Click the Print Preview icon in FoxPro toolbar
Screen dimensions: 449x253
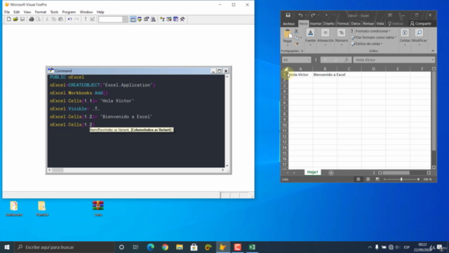[39, 19]
